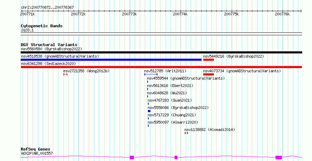
Task: Select the nsv4518538 blue variant bar
Action: 111,60
